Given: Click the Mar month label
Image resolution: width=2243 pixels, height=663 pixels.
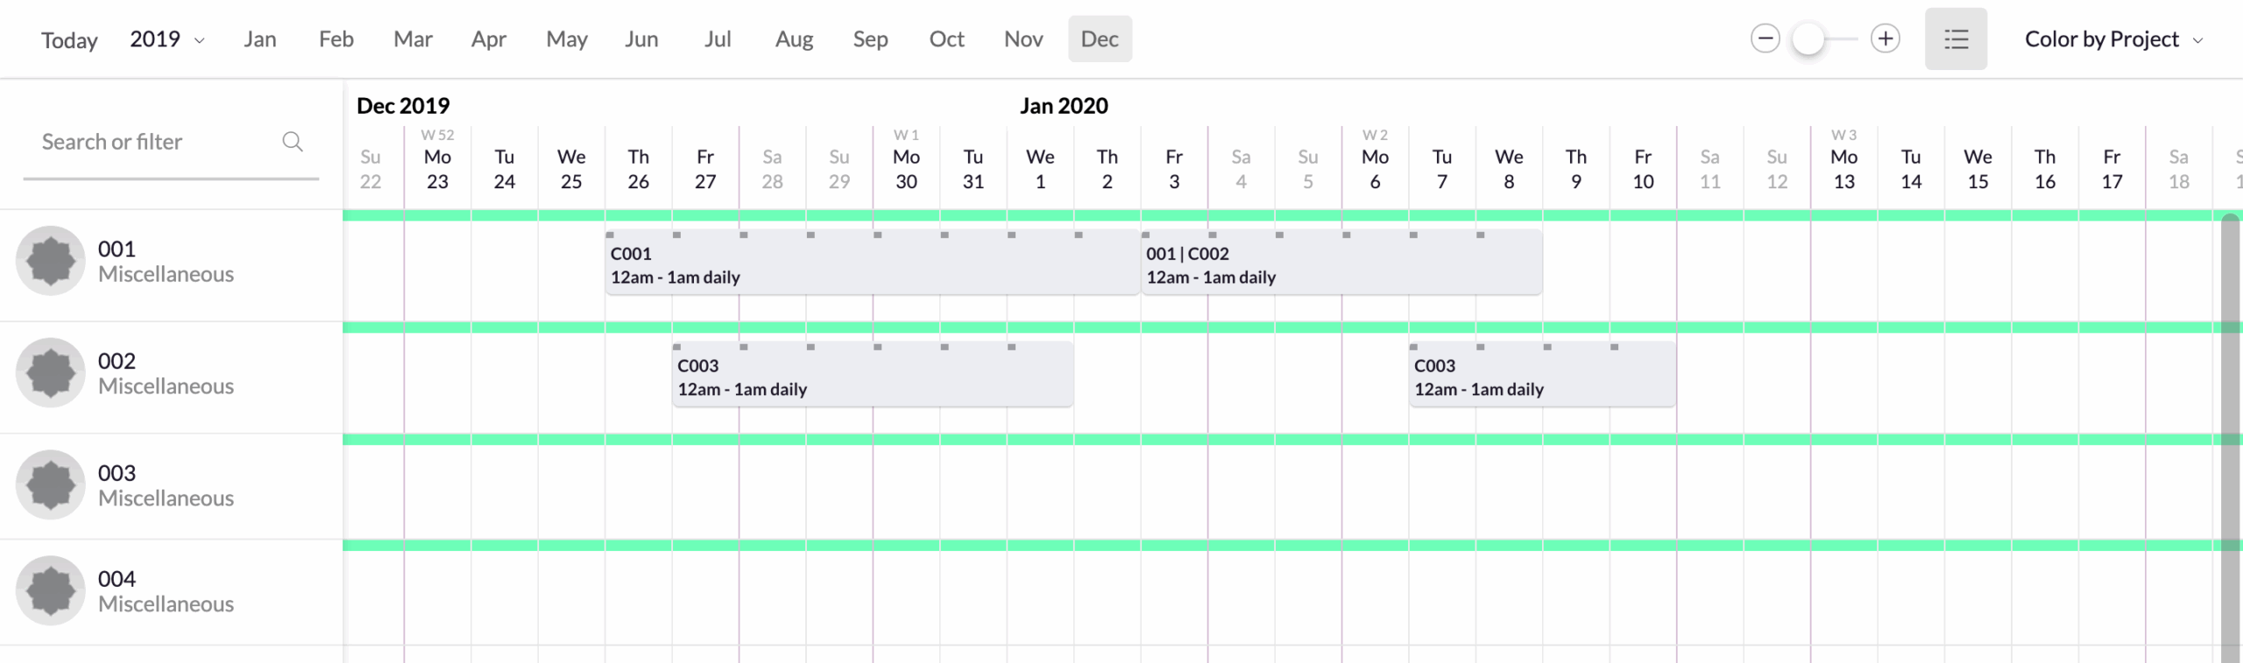Looking at the screenshot, I should coord(413,39).
